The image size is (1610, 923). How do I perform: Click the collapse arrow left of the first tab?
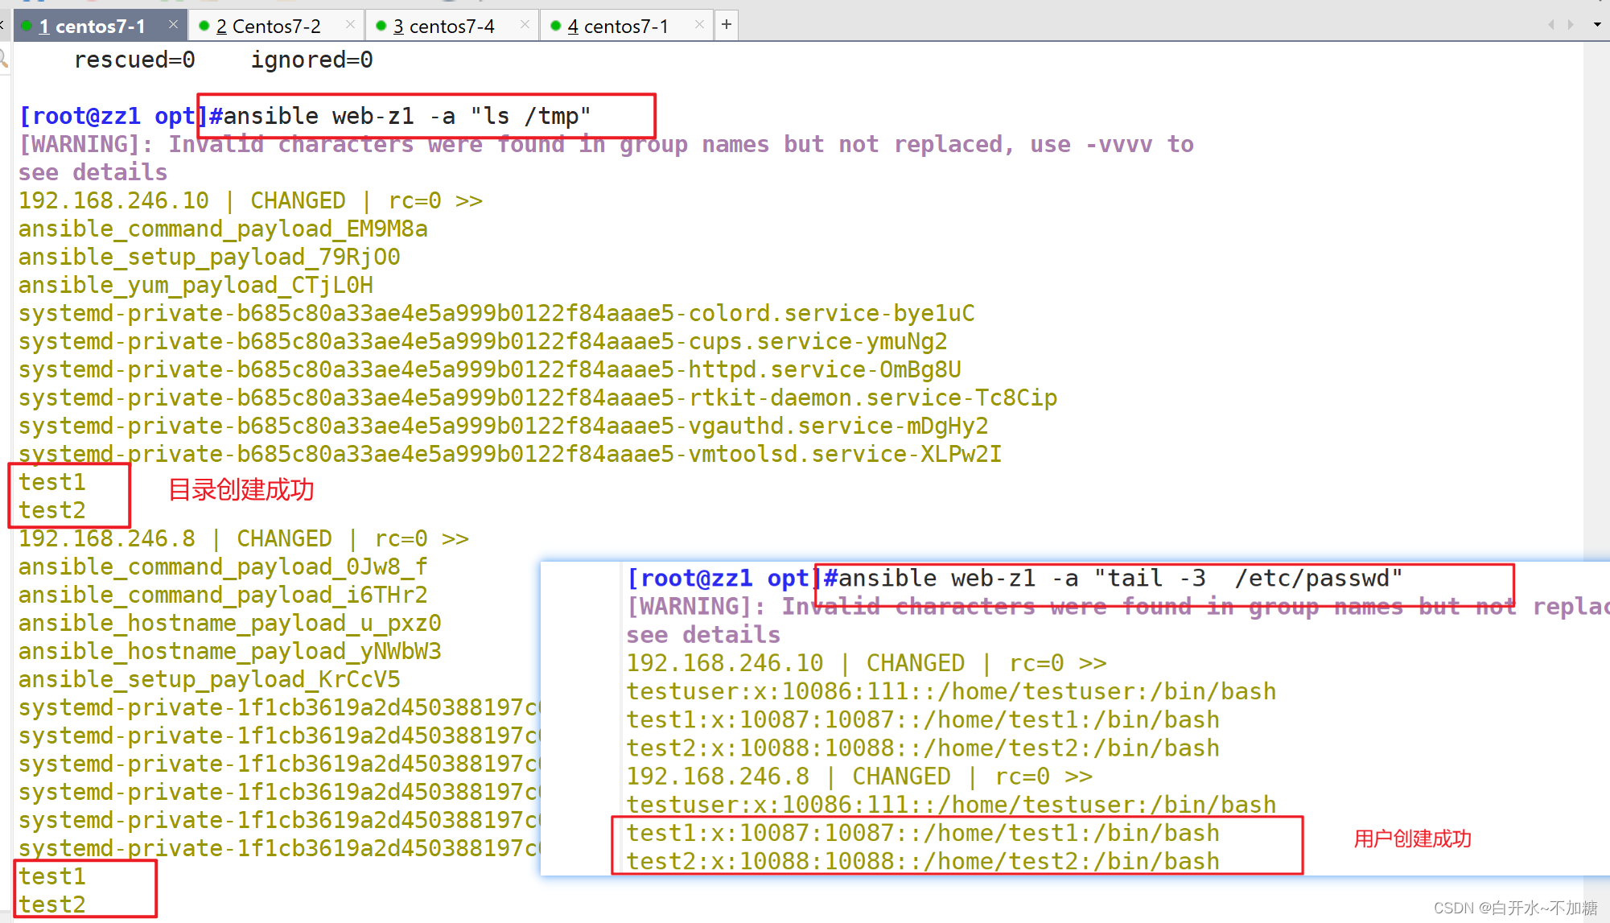click(x=2, y=26)
